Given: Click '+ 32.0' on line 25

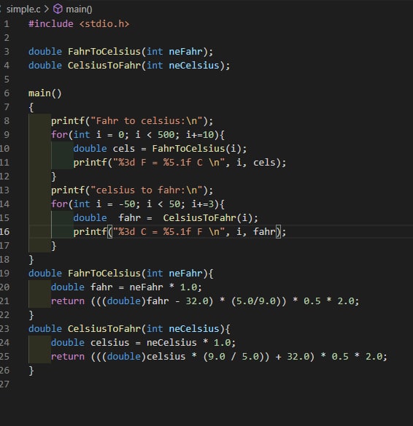Looking at the screenshot, I should point(293,357).
